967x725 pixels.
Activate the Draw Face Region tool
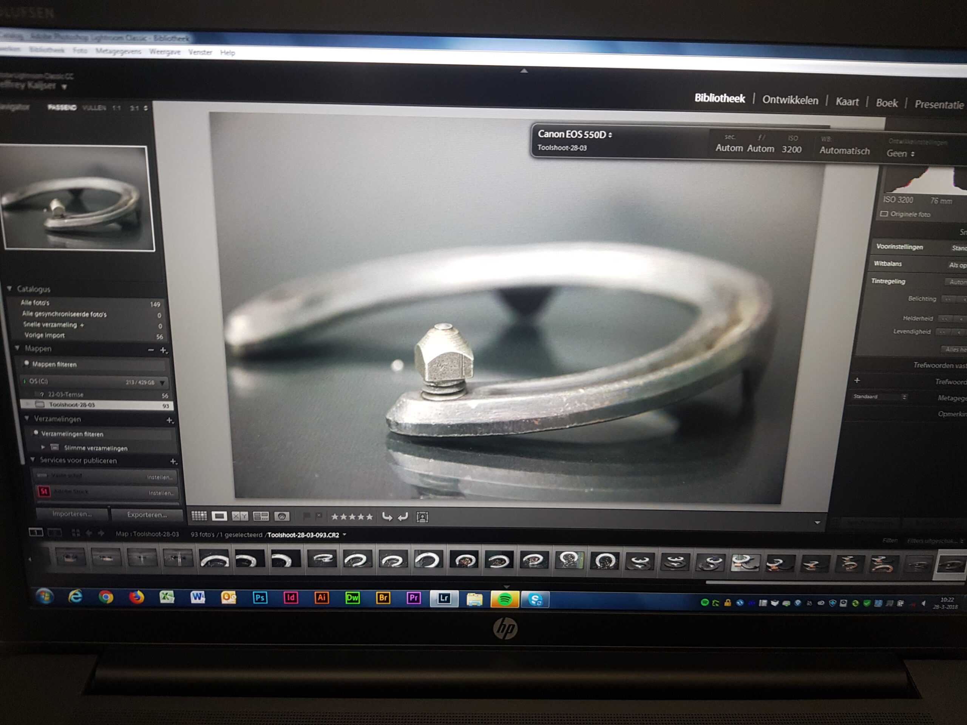(422, 517)
